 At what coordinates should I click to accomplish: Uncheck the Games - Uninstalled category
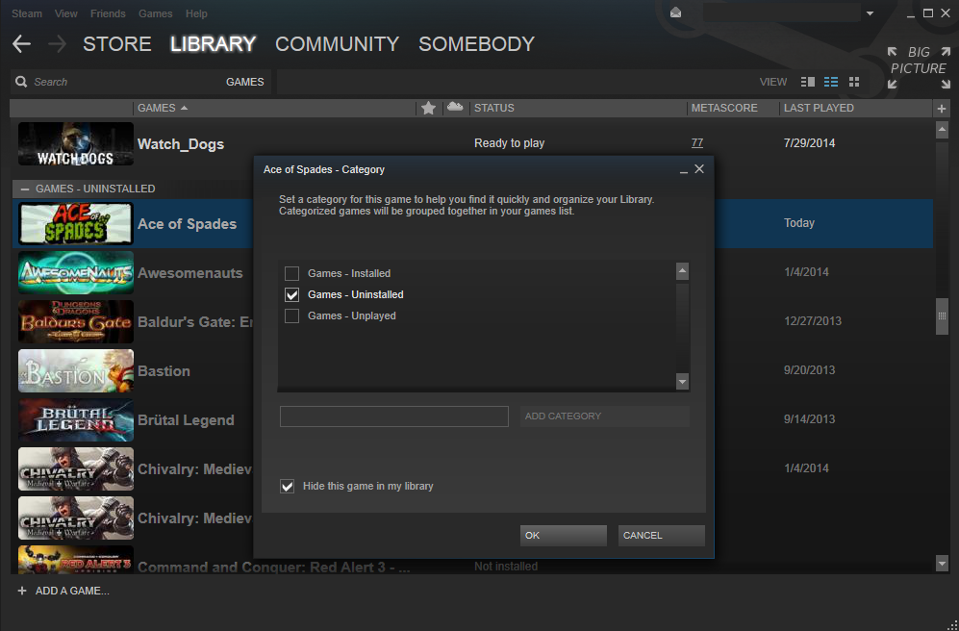coord(291,294)
